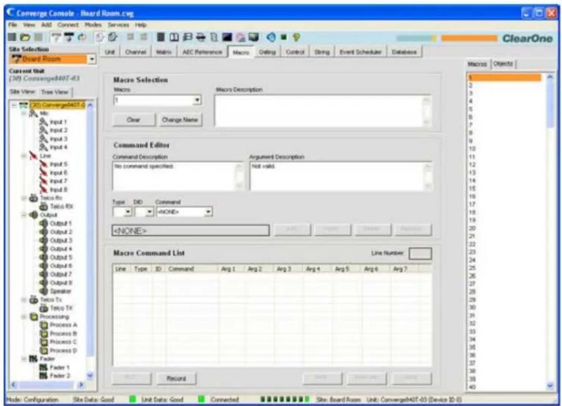Switch to the Matrix tab
Image resolution: width=562 pixels, height=406 pixels.
(164, 52)
